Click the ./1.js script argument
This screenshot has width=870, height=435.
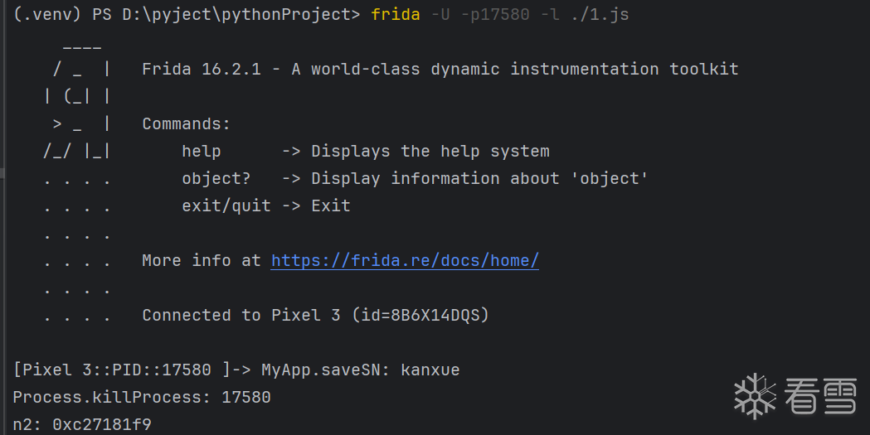coord(599,15)
